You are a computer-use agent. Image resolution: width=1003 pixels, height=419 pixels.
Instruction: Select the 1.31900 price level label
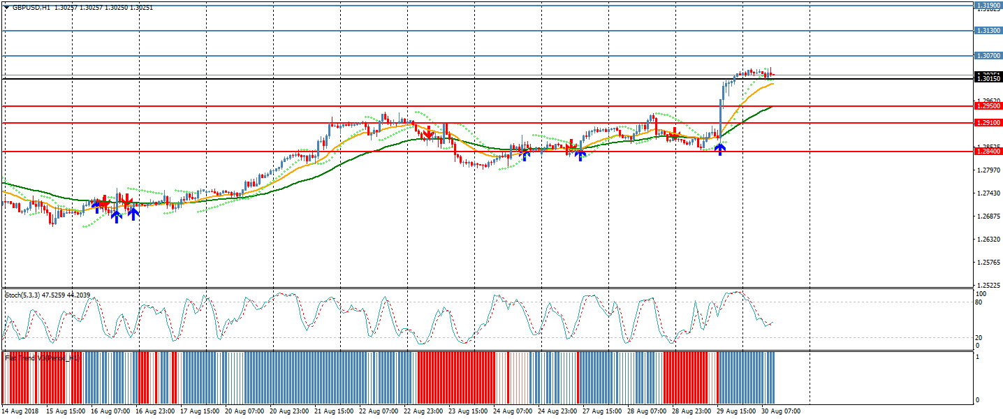coord(988,6)
